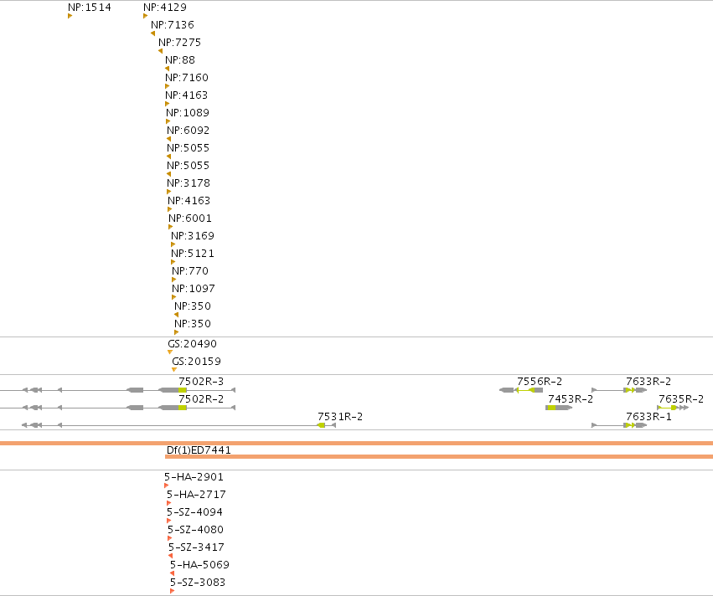Viewport: 713px width, 596px height.
Task: Open the 7633R-2 transcript label
Action: (x=648, y=382)
